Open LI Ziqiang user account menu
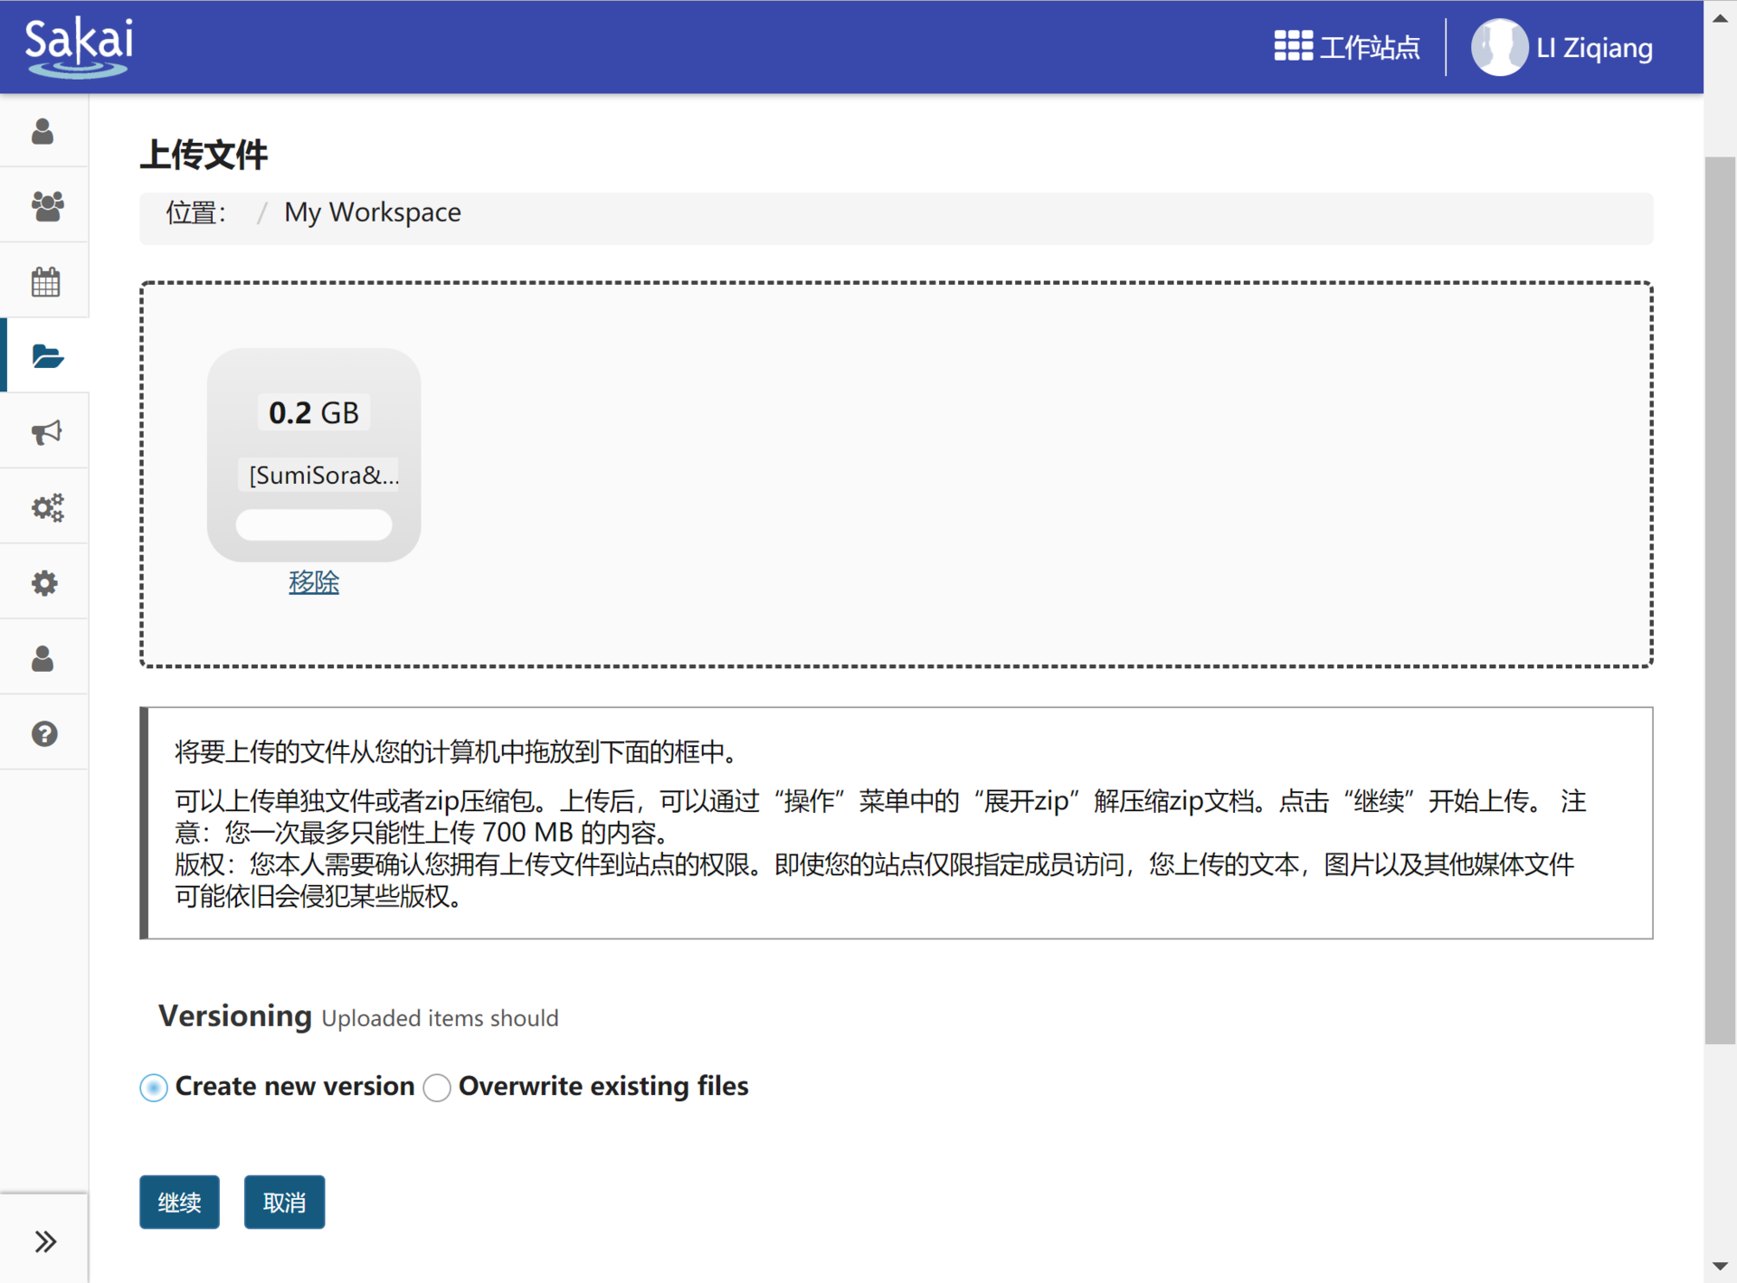 click(1562, 47)
